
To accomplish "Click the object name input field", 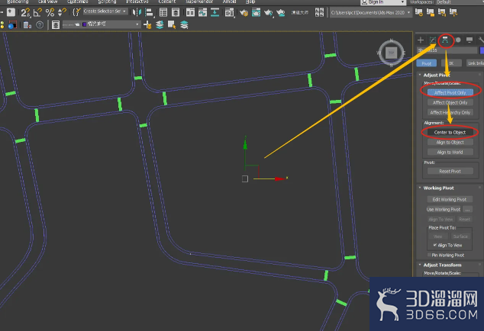I will (447, 50).
